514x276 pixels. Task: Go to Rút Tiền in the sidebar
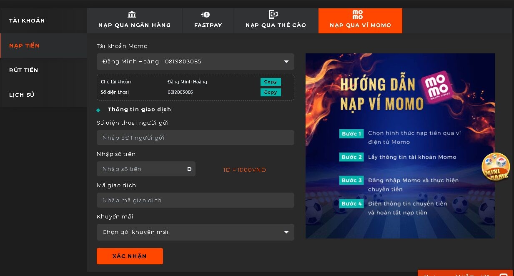coord(43,70)
